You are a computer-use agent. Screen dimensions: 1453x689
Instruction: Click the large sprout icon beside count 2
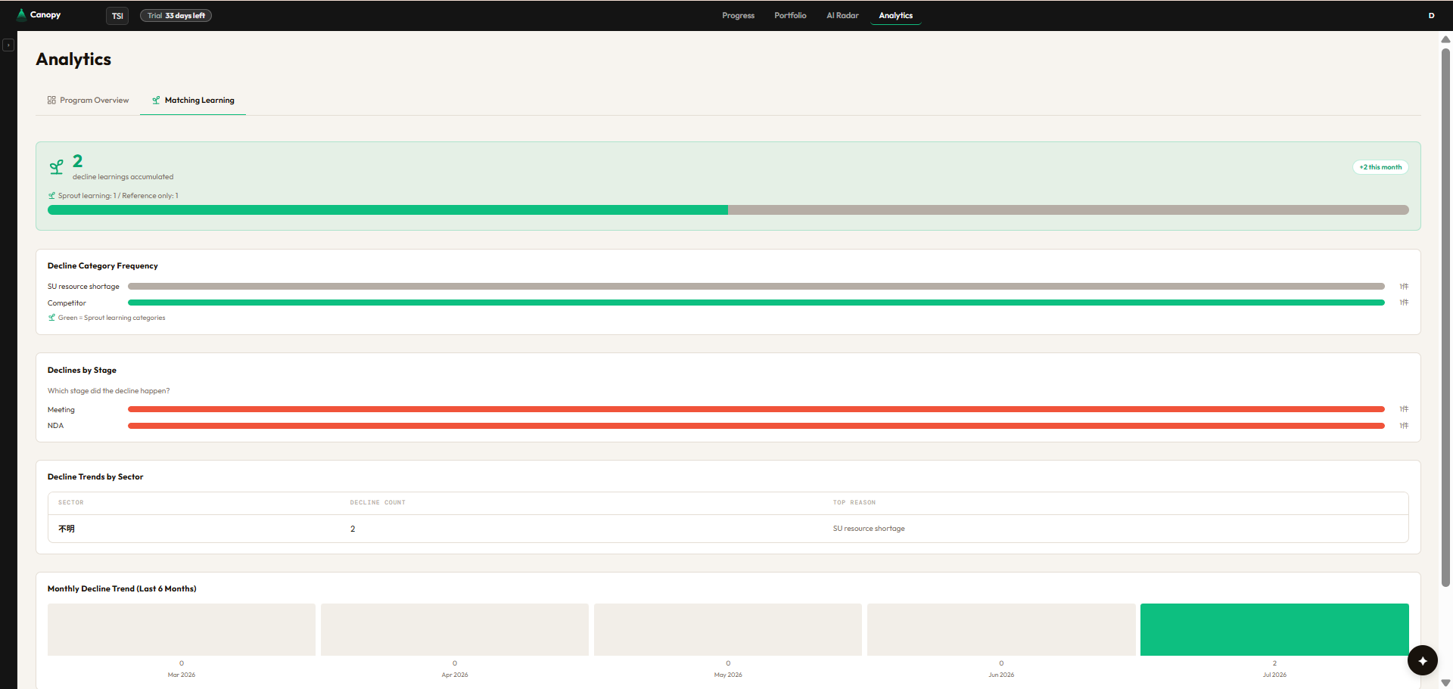(x=57, y=167)
